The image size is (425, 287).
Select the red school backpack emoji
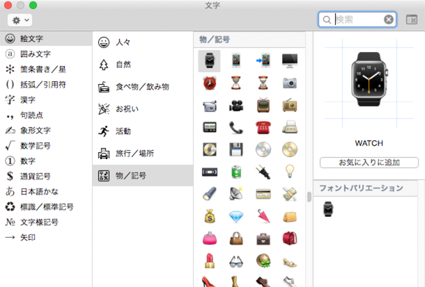(289, 238)
